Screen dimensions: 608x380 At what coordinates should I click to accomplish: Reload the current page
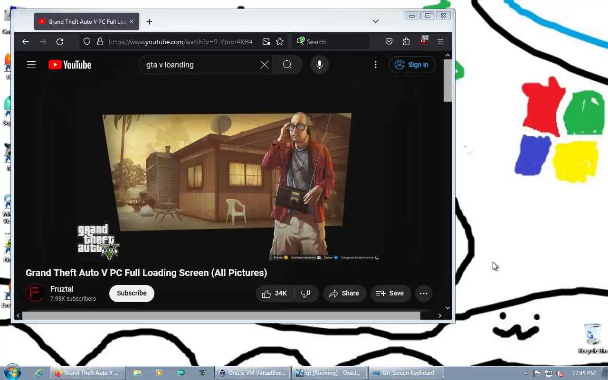click(x=60, y=42)
